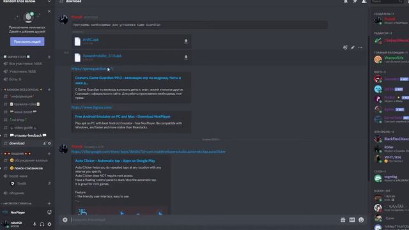Open the Game Guardian 99.0 embed title
The width and height of the screenshot is (409, 230).
[x=128, y=80]
